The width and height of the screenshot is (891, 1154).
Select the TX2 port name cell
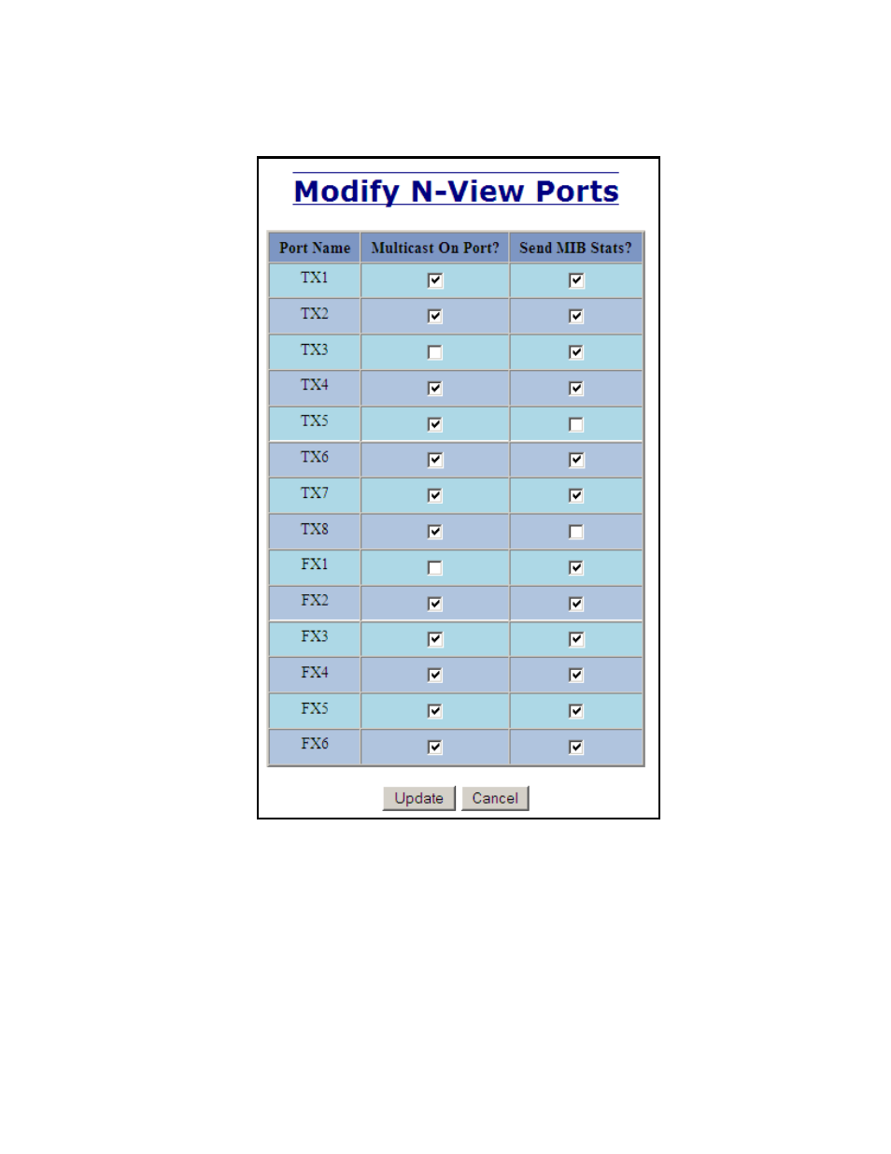pyautogui.click(x=315, y=316)
